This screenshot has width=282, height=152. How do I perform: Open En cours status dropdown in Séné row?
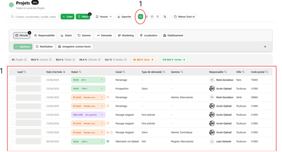(88, 97)
